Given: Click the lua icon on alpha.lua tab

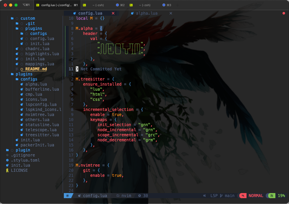Looking at the screenshot, I should point(132,13).
